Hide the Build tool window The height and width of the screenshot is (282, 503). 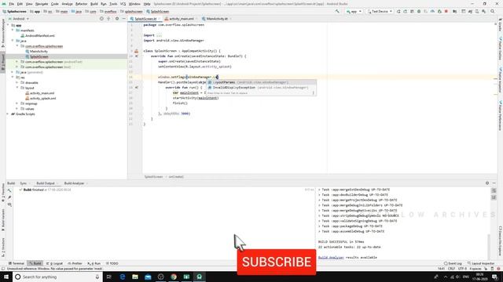click(x=494, y=183)
